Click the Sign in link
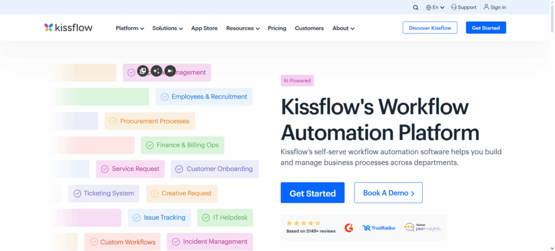The width and height of the screenshot is (555, 251). click(x=498, y=8)
